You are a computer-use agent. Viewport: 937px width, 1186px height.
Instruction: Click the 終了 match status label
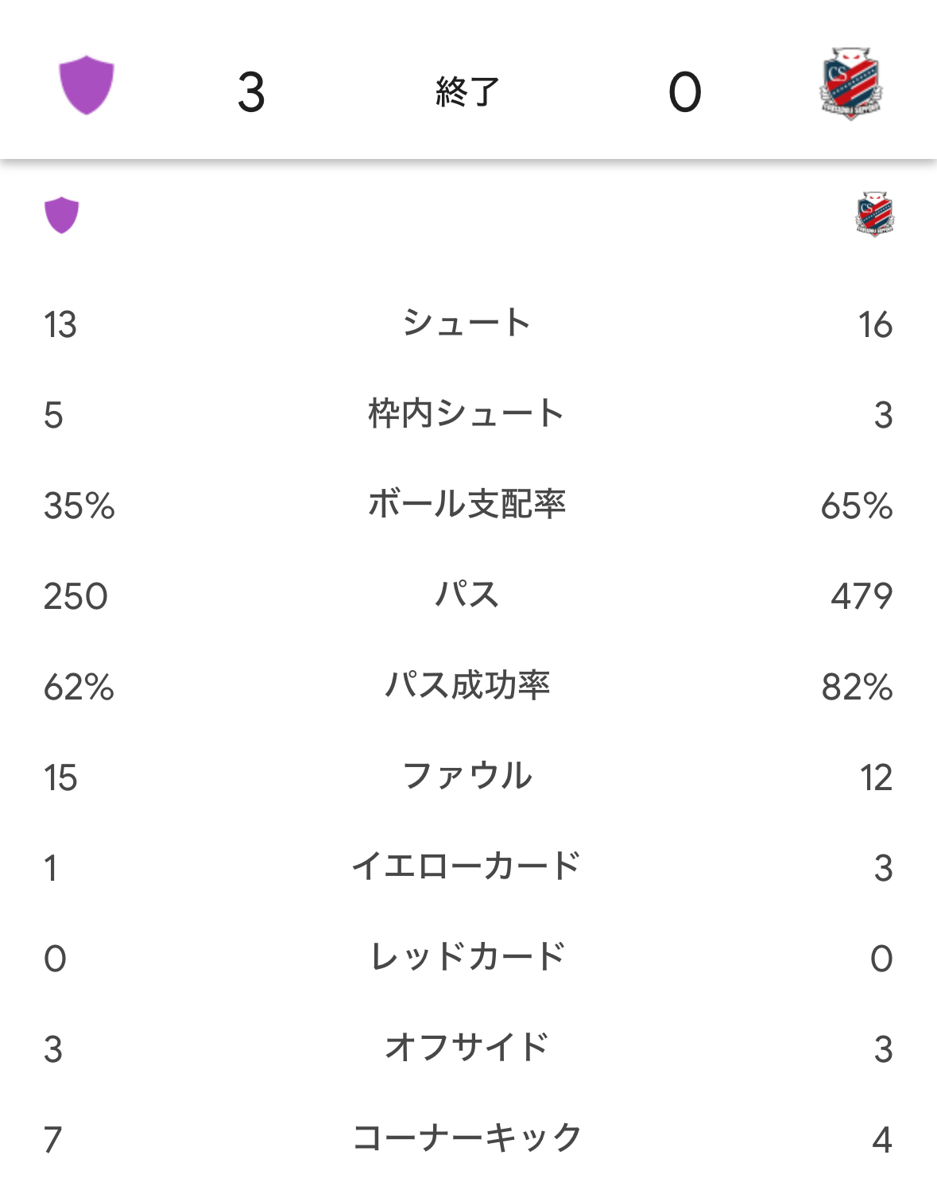click(468, 92)
